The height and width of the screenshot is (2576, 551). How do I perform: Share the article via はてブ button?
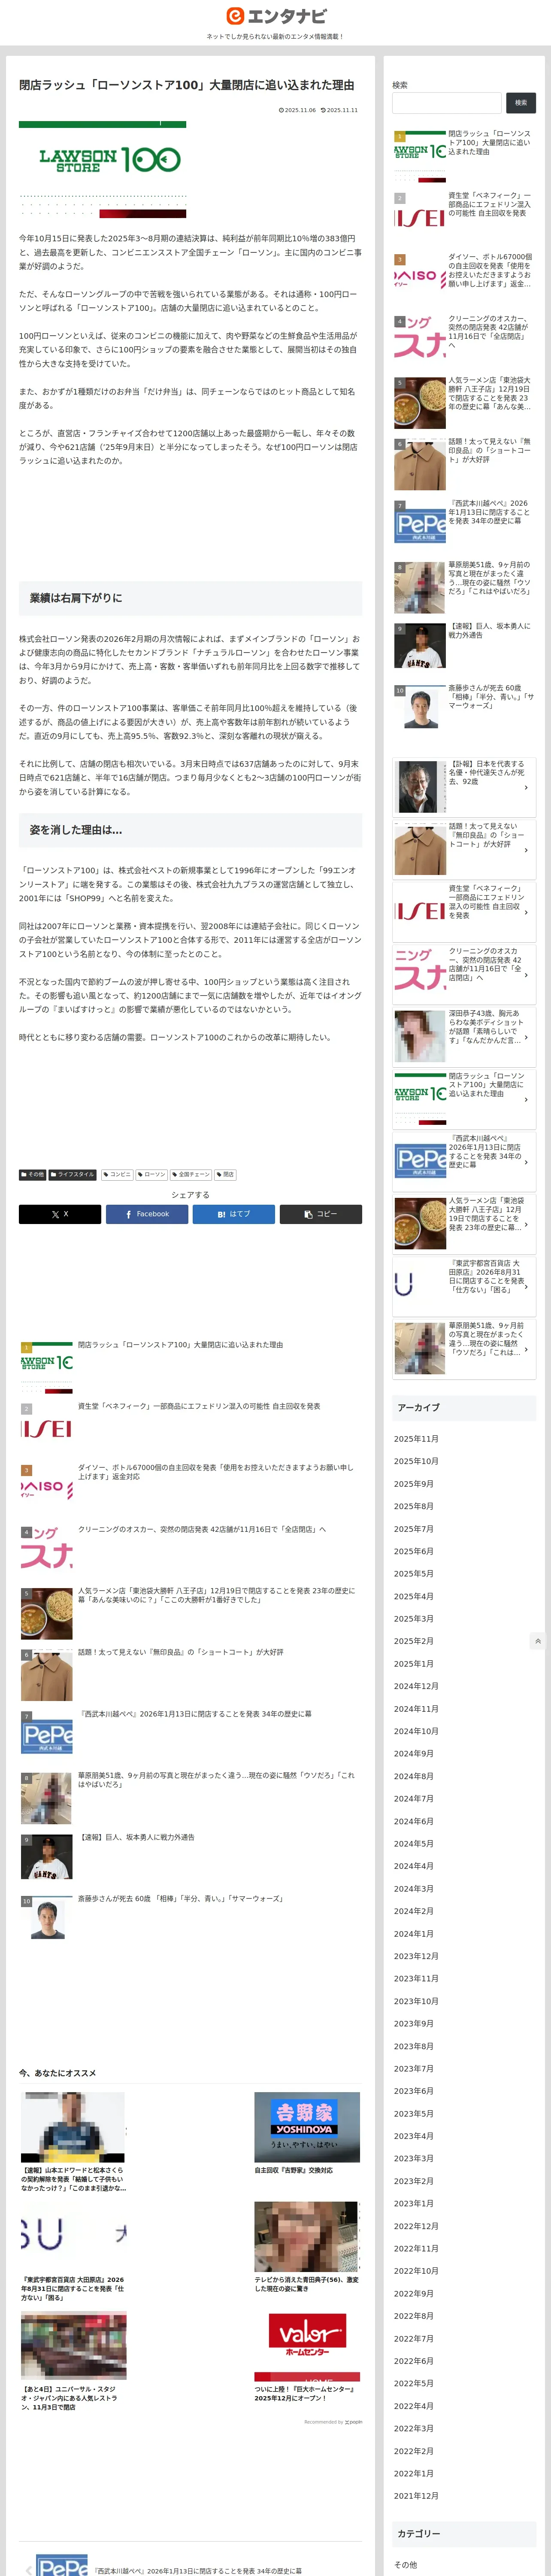pos(234,1214)
